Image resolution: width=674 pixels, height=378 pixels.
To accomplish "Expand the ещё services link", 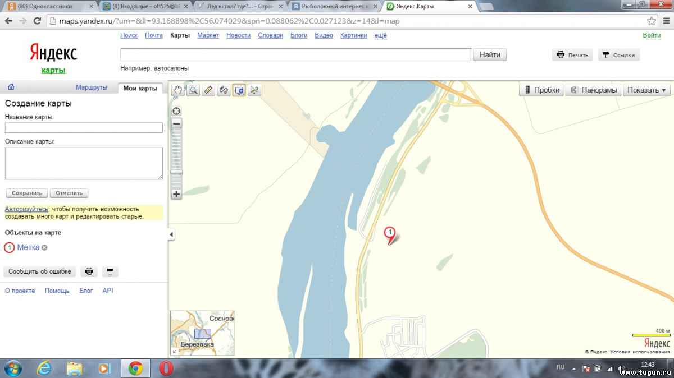I will [x=381, y=35].
